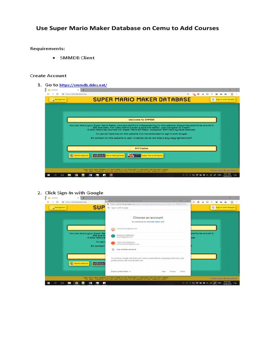Click Terms link in Google sign-in popup
The image size is (255, 341).
coord(183,271)
